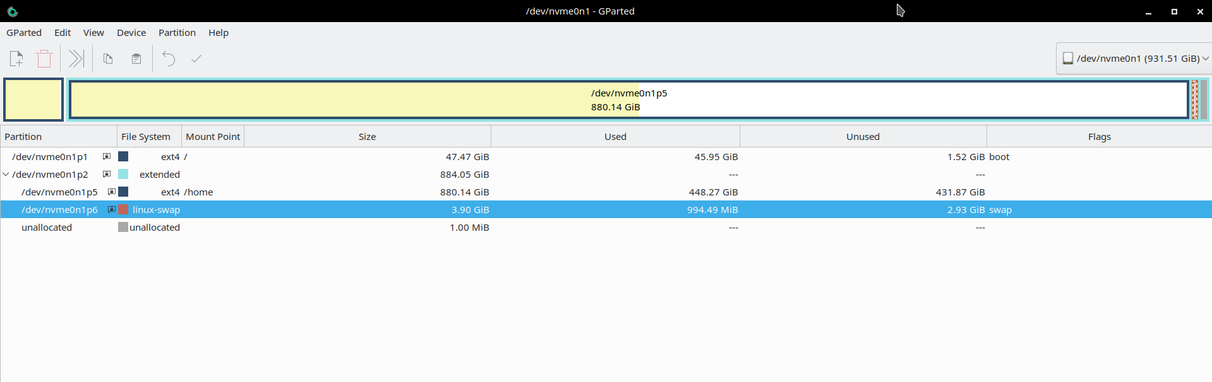Click the 45.95 GiB used value

click(716, 156)
